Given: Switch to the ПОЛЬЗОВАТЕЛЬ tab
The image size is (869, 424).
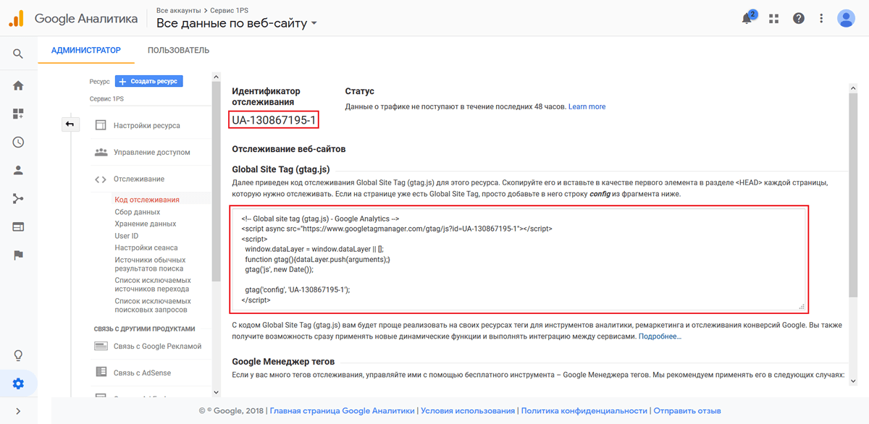Looking at the screenshot, I should (178, 50).
